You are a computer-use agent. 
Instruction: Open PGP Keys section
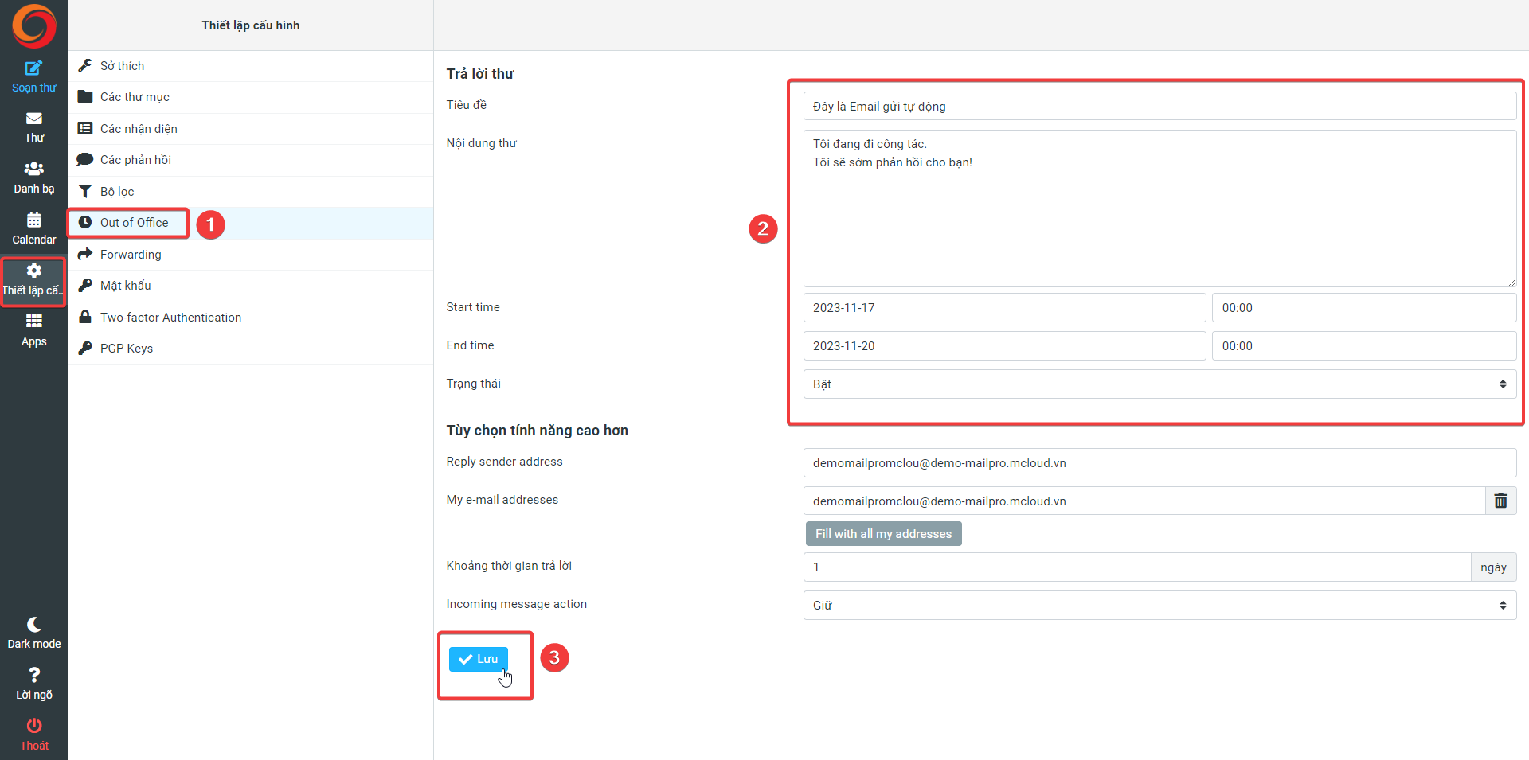[251, 349]
